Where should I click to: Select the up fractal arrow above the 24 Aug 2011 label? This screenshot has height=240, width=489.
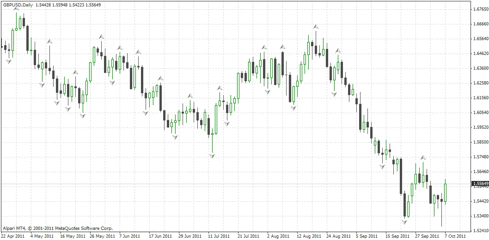(338, 50)
